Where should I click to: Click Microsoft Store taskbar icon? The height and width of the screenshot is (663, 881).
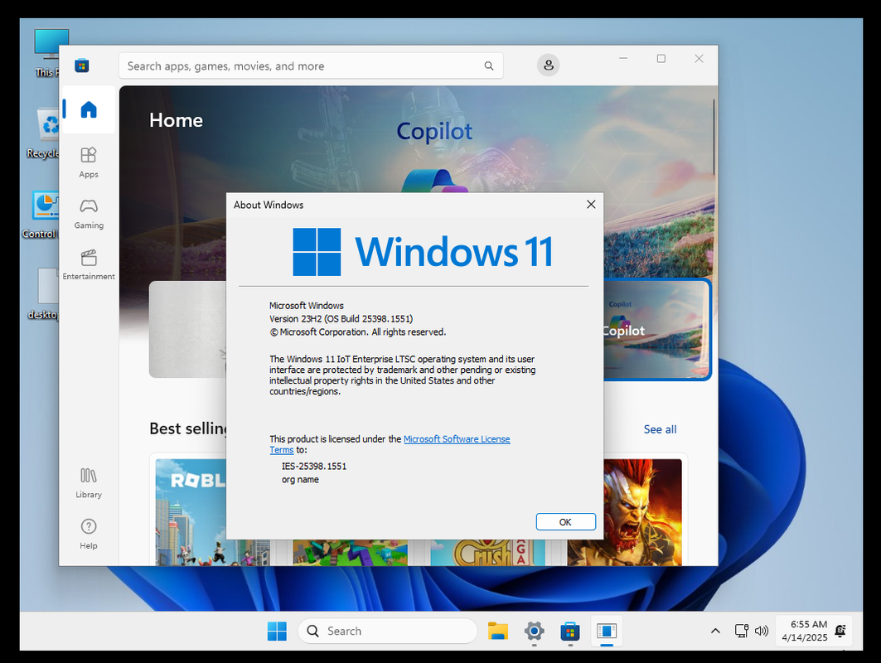click(569, 631)
